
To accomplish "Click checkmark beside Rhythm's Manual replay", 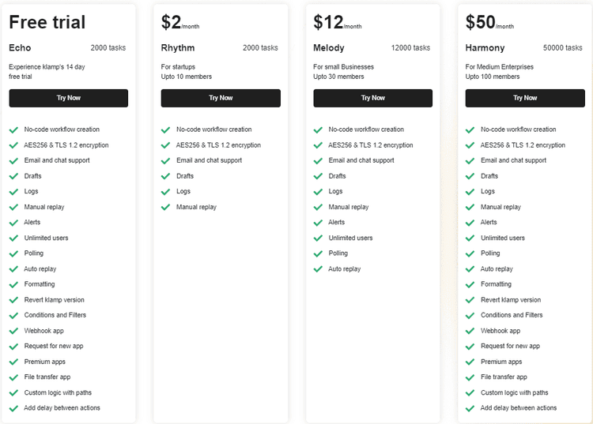I will click(x=166, y=208).
